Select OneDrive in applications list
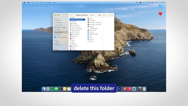 (74, 44)
